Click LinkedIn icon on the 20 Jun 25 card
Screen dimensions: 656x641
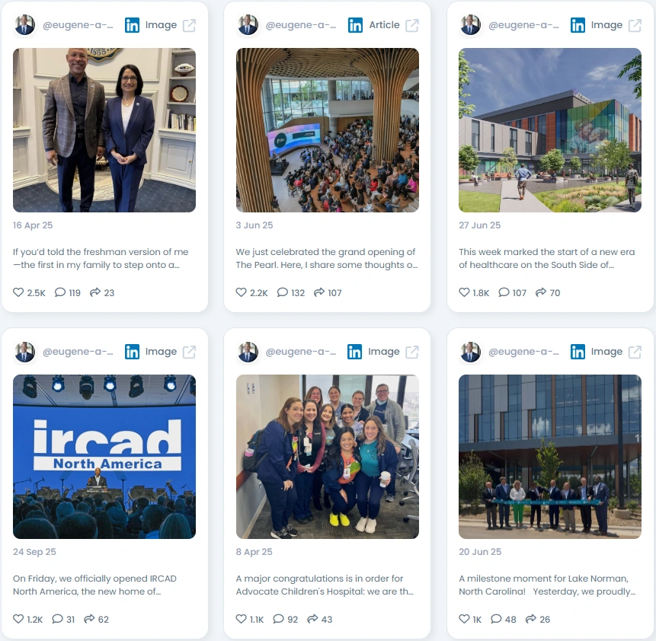(578, 352)
